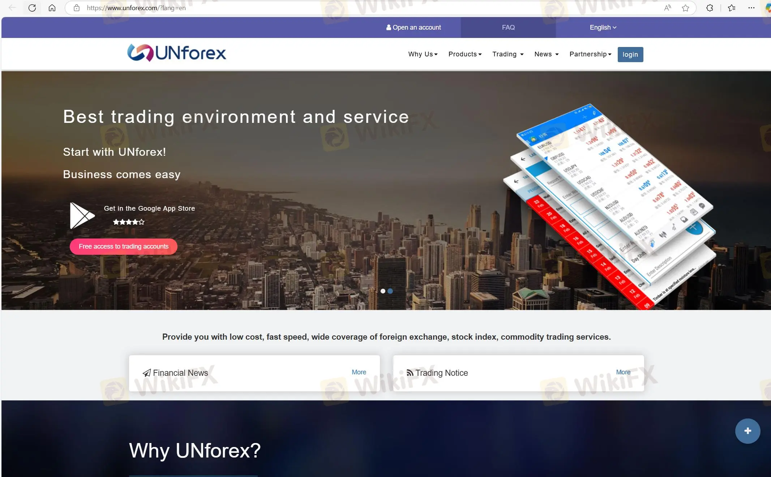Open the English language dropdown

point(603,27)
